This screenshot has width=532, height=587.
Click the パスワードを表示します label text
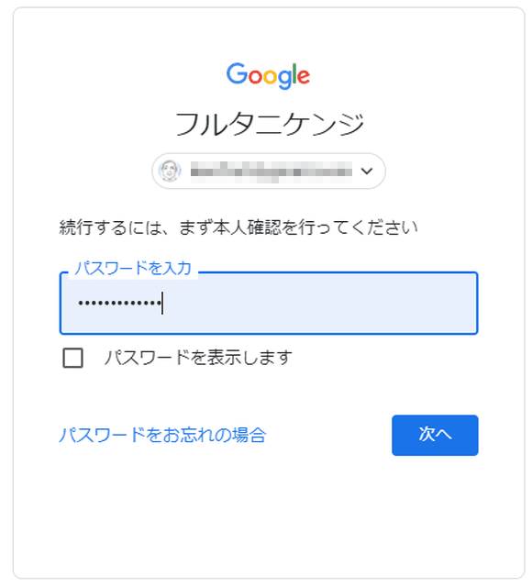tap(198, 358)
